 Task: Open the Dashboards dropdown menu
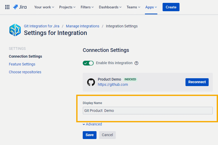click(x=110, y=7)
